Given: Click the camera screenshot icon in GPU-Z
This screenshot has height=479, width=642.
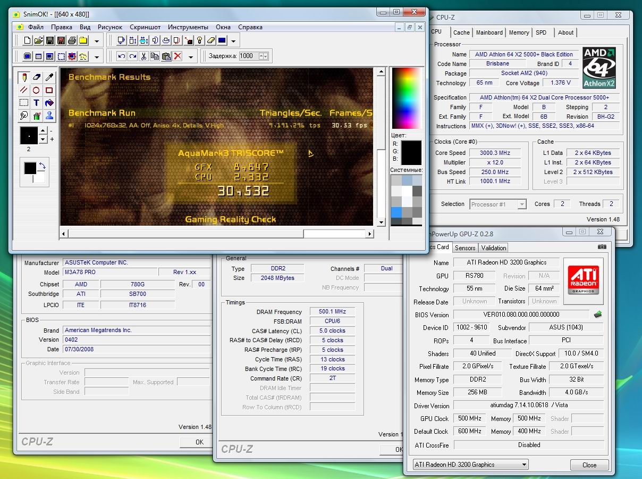Looking at the screenshot, I should [x=602, y=247].
